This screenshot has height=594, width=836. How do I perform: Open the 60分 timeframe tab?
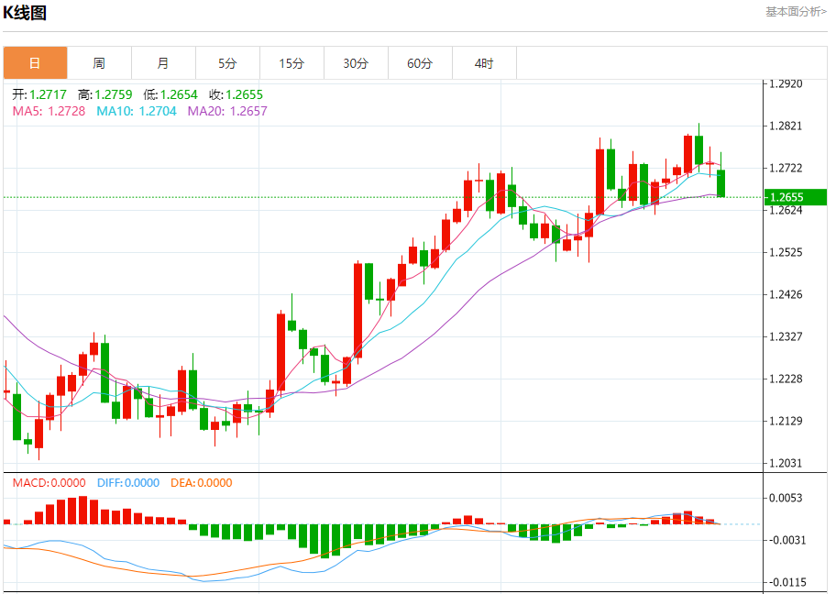(x=420, y=63)
